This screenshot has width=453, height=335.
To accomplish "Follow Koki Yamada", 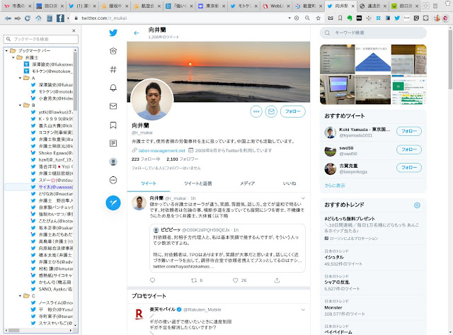I will (x=409, y=131).
